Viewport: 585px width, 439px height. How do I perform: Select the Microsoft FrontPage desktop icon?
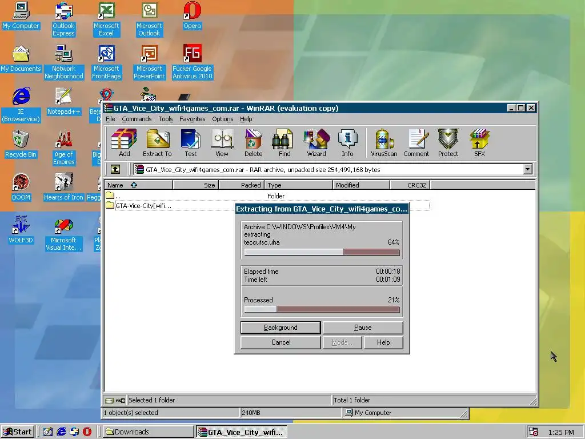click(106, 62)
